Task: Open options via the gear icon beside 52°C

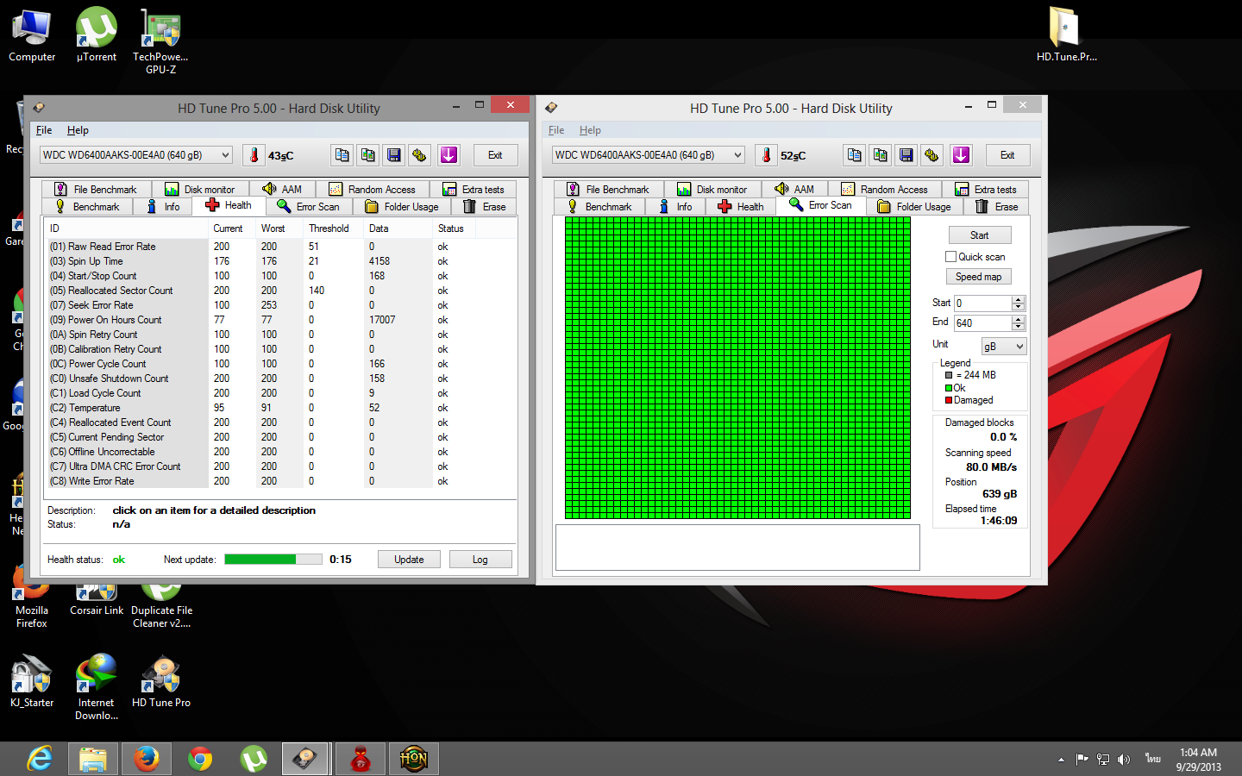Action: click(x=931, y=155)
